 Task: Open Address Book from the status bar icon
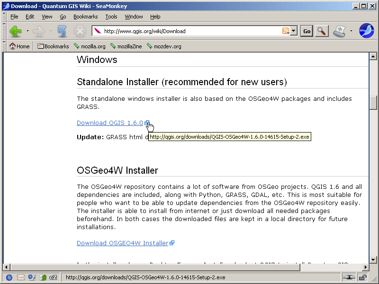tap(43, 277)
